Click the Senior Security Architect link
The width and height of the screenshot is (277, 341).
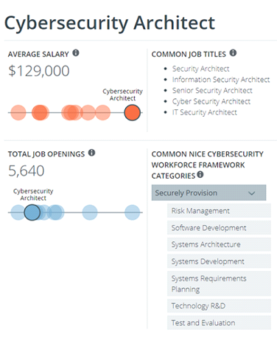click(x=212, y=90)
